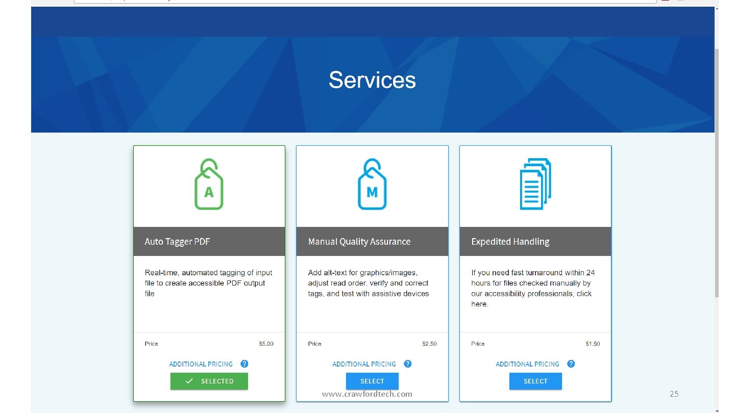Click the Manual Quality Assurance blue tag icon
The width and height of the screenshot is (735, 413).
[372, 184]
